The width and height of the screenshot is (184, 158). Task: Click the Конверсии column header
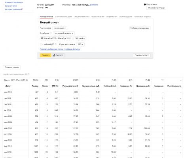pyautogui.click(x=159, y=86)
